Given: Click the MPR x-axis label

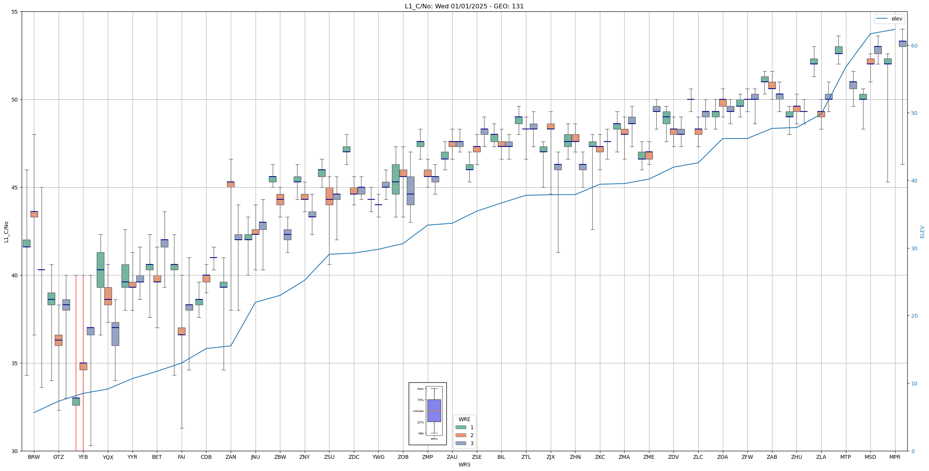Looking at the screenshot, I should pos(895,457).
